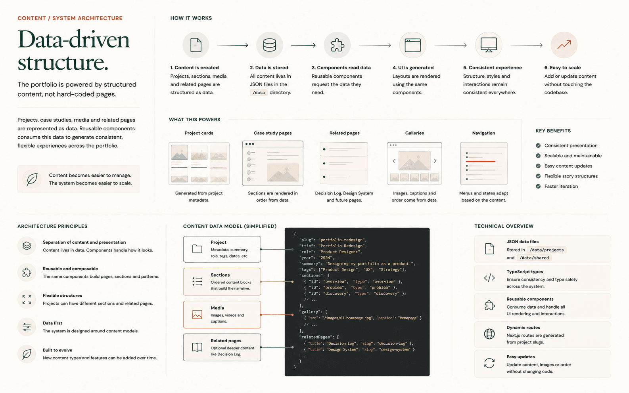
Task: Click the globe icon for Dynamic routes
Action: (489, 334)
